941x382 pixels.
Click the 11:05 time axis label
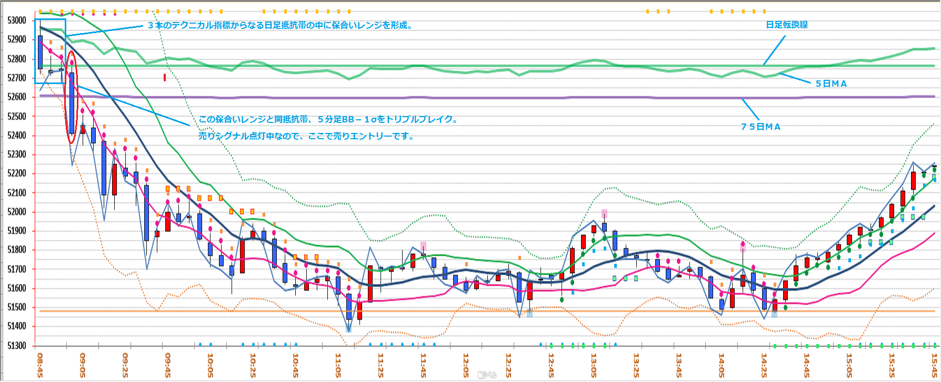(338, 365)
